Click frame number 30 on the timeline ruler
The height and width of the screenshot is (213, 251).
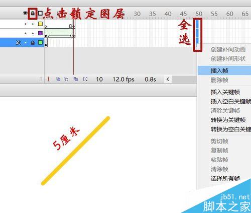click(137, 14)
